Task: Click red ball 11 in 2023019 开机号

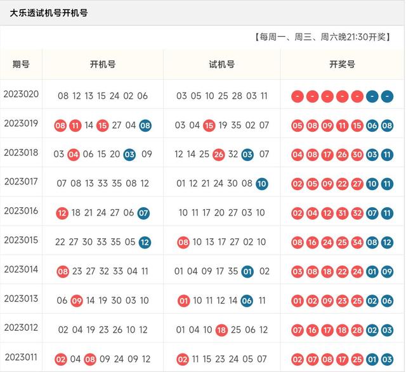Action: tap(75, 125)
